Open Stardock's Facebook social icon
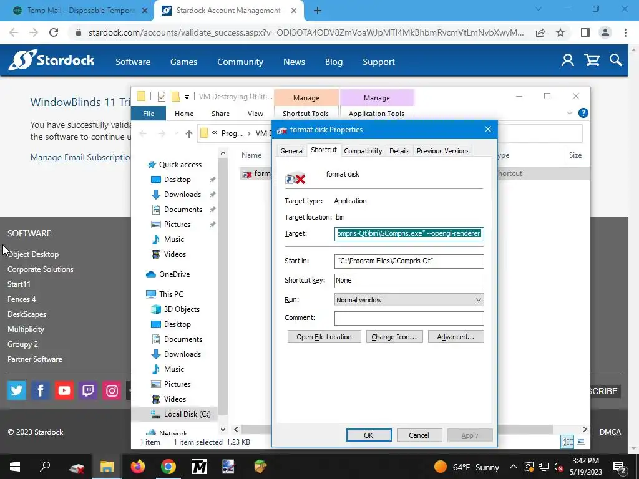This screenshot has width=639, height=479. click(41, 390)
